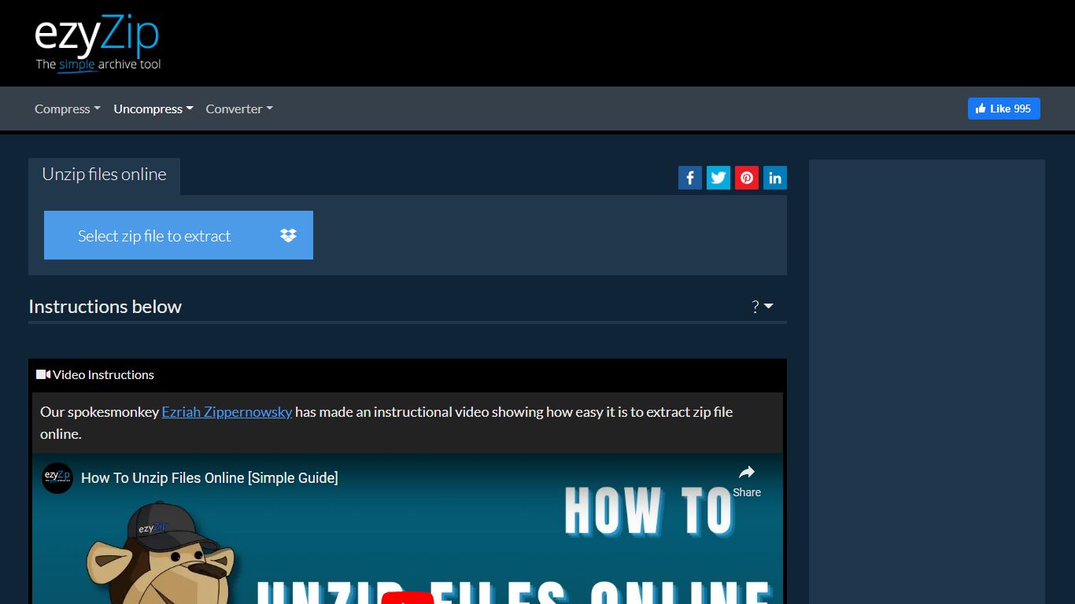
Task: Click the ezyZip channel avatar on video
Action: pos(57,477)
